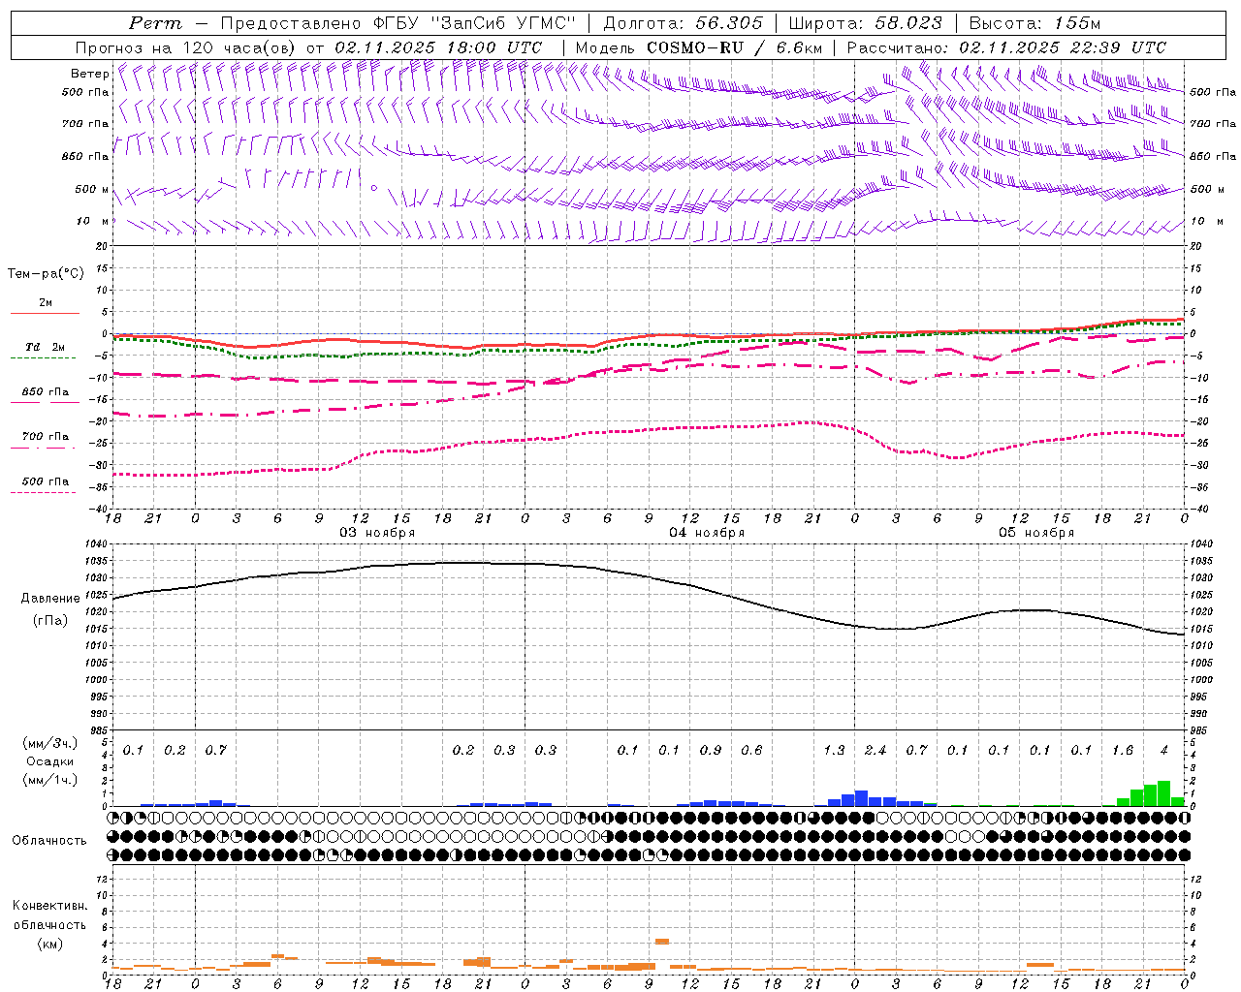Click the "Конвективн." convective cloud label

(x=49, y=906)
